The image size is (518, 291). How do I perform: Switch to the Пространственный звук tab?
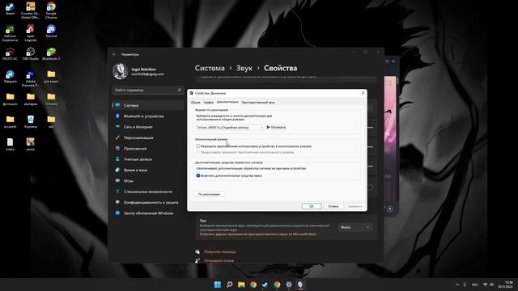(258, 103)
